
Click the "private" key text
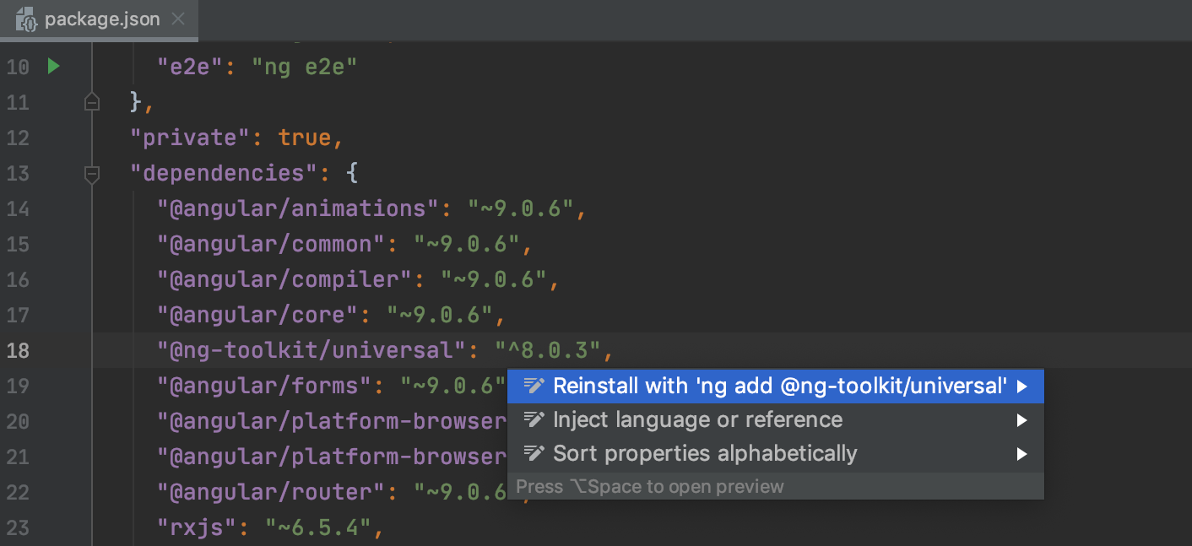click(191, 138)
